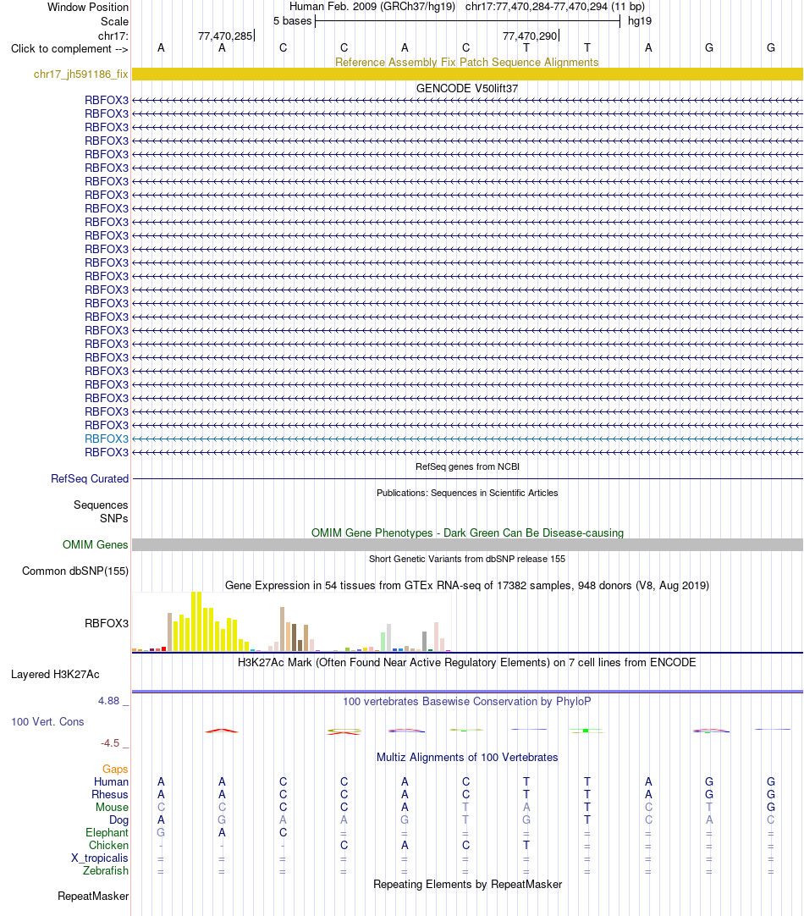Click the green PhyloP mark in conservation track
Screen dimensions: 804x916
(x=586, y=731)
